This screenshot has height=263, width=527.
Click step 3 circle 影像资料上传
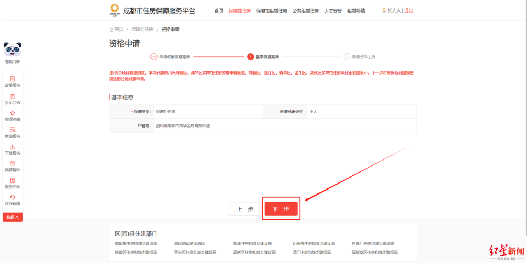click(x=346, y=56)
